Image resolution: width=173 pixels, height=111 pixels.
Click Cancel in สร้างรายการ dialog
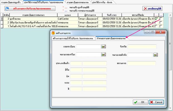156,102
